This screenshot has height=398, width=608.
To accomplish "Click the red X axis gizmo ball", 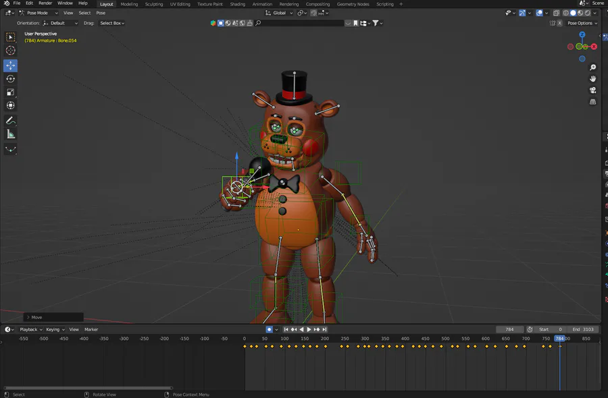I will (594, 47).
